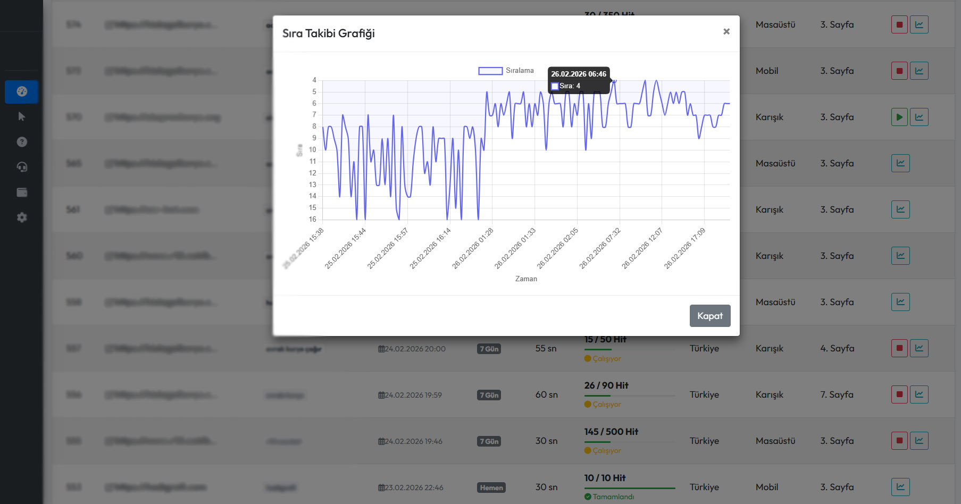The width and height of the screenshot is (961, 504).
Task: Open the wallet sidebar icon
Action: (x=22, y=192)
